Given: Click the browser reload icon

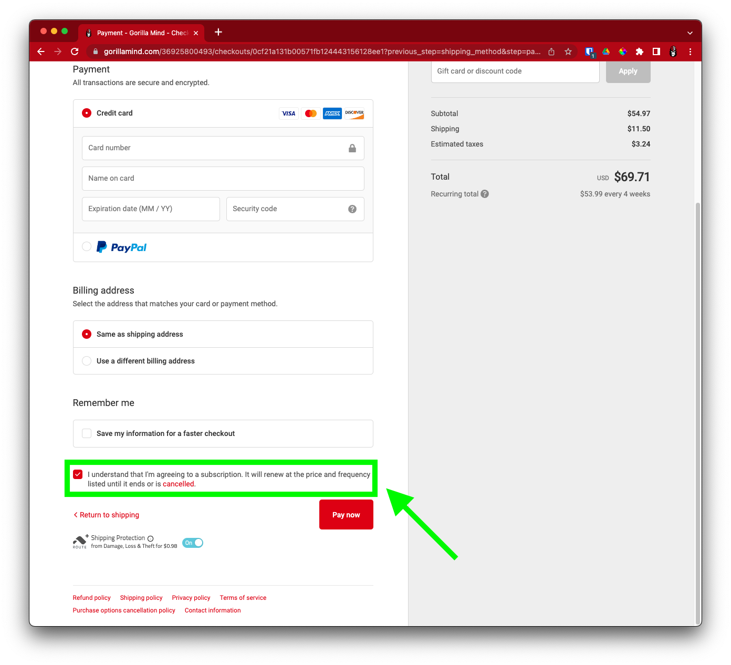Looking at the screenshot, I should click(75, 51).
